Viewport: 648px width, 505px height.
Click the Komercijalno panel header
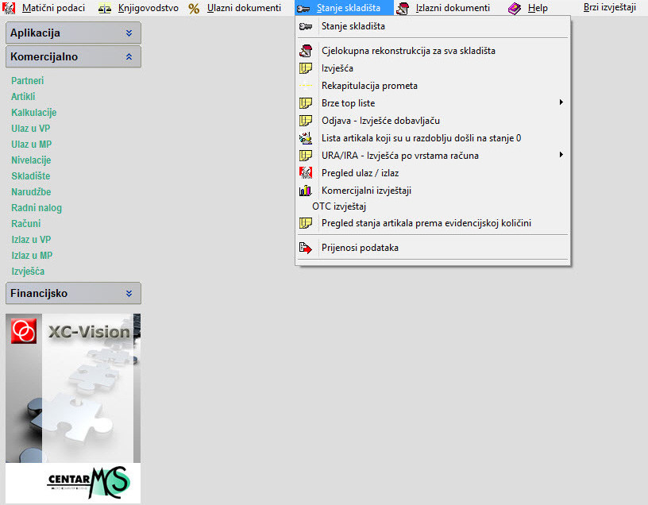coord(73,56)
